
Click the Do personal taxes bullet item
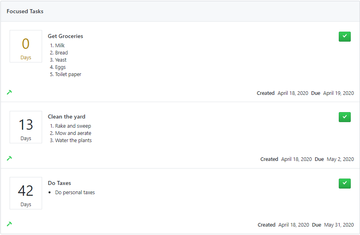[75, 193]
